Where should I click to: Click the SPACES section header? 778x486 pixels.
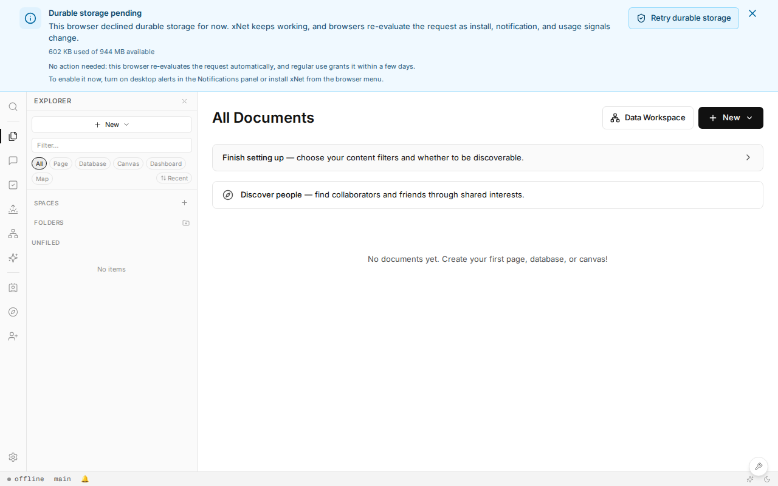tap(46, 204)
